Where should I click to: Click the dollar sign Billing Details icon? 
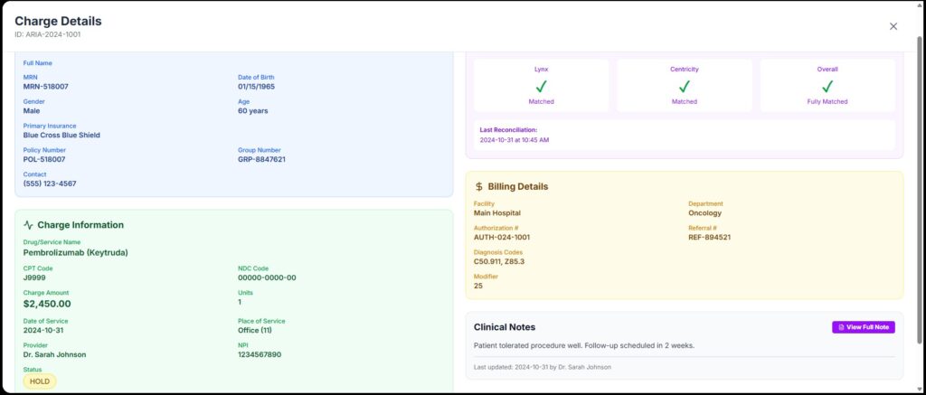(x=479, y=186)
